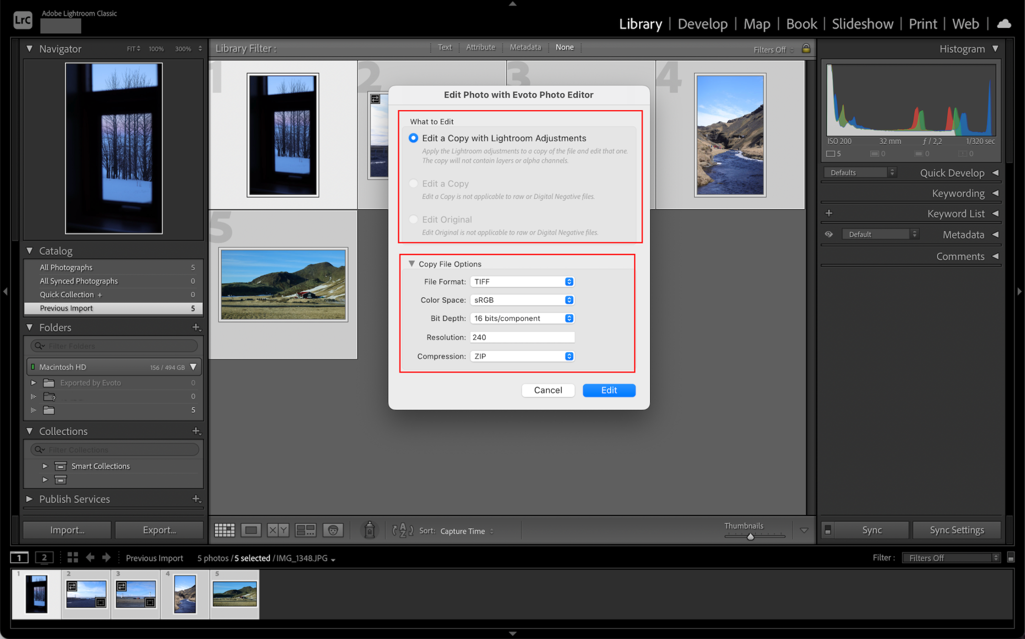Collapse the Navigator panel
Viewport: 1025px width, 639px height.
point(30,49)
